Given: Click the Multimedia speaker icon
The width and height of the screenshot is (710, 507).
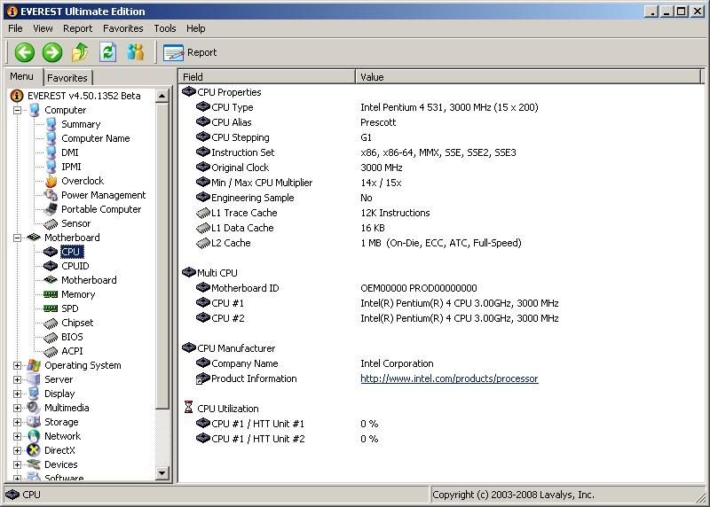Looking at the screenshot, I should tap(34, 408).
